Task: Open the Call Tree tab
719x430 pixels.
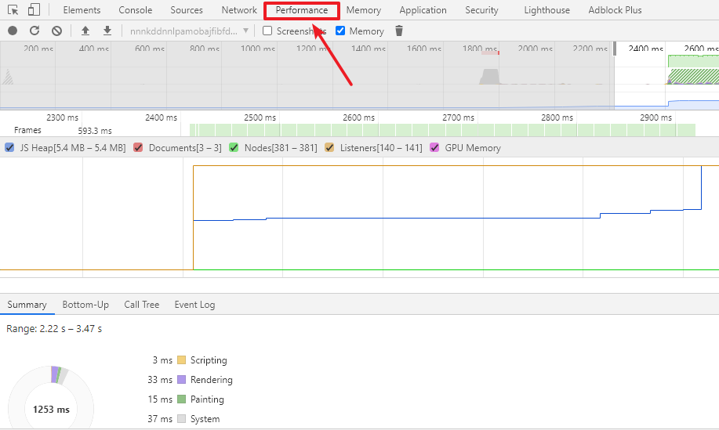Action: coord(141,305)
